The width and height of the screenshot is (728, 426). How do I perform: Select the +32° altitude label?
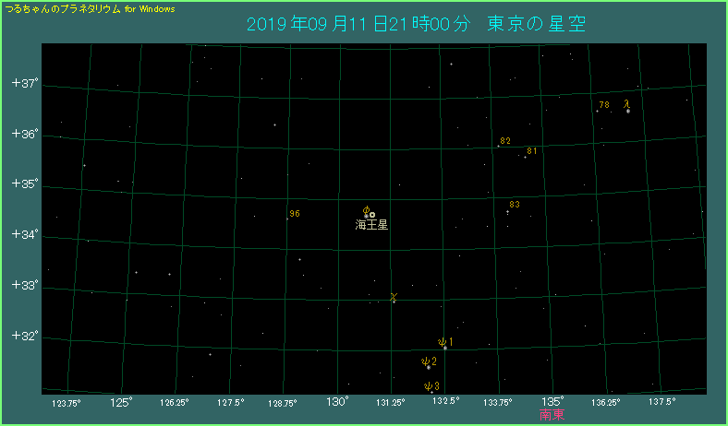point(24,336)
